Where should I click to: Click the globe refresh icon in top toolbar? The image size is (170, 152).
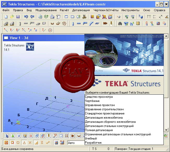[x=46, y=17]
